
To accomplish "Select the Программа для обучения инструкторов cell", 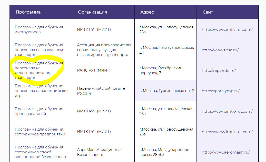I will (39, 30).
